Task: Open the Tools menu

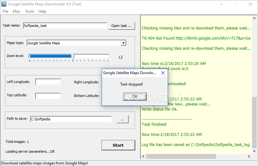Action: (x=29, y=11)
